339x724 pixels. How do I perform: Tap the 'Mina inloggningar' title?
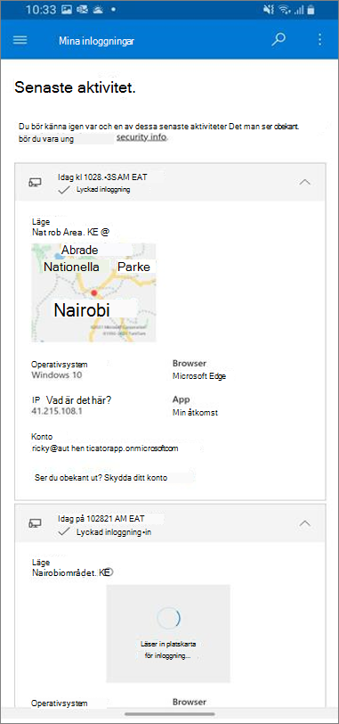(x=97, y=41)
